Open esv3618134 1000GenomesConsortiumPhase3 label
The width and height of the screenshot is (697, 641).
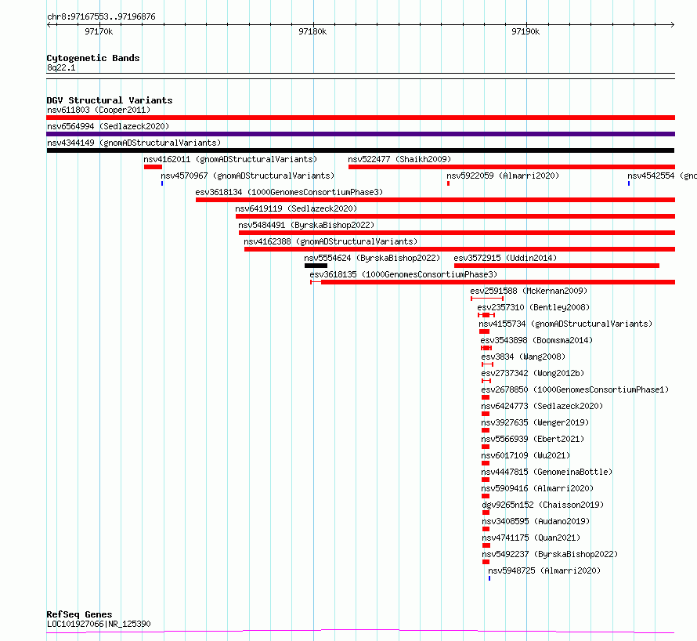click(x=289, y=192)
